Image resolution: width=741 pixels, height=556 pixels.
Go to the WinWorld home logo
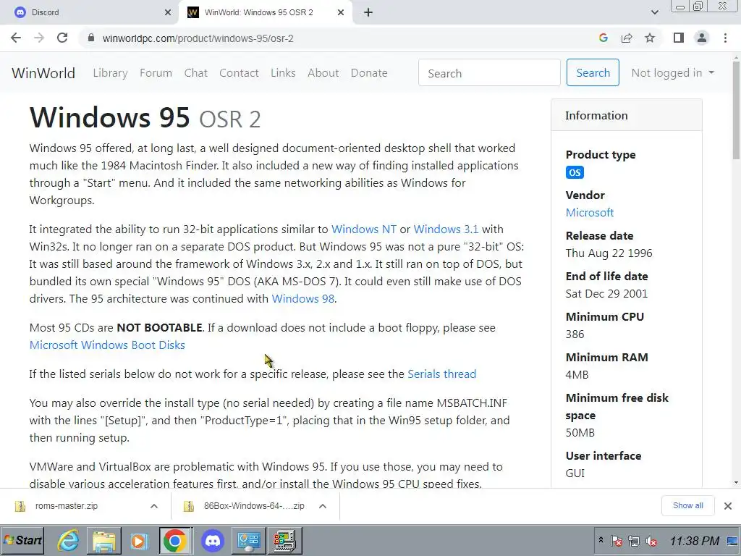(43, 73)
